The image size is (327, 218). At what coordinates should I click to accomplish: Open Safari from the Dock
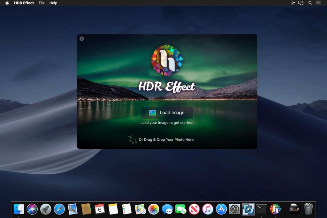coord(59,209)
